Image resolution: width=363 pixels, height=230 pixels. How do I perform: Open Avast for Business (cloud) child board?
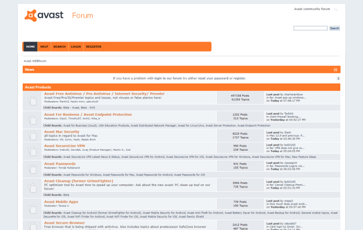pos(80,126)
